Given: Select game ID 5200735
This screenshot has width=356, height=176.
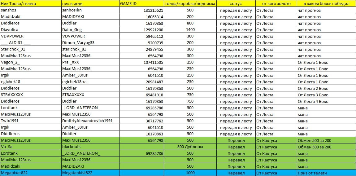Looking at the screenshot, I should pos(142,43).
